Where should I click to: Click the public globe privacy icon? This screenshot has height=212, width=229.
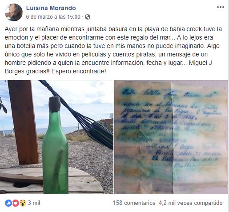coord(88,17)
